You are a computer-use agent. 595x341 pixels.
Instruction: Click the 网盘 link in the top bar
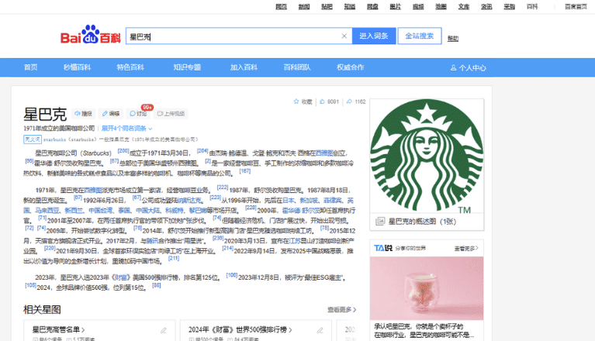click(x=372, y=6)
